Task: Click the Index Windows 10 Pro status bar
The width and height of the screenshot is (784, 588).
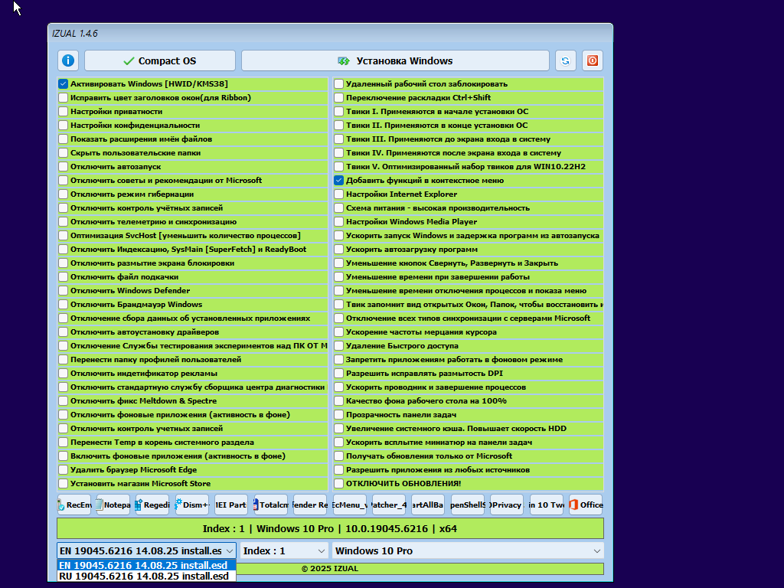Action: pos(330,528)
